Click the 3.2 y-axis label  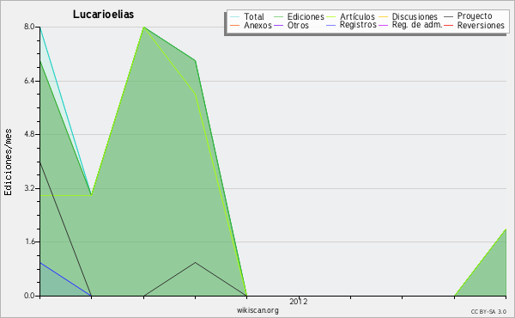(x=29, y=188)
